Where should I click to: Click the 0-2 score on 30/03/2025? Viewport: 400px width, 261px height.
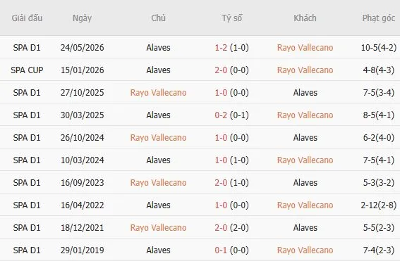221,115
